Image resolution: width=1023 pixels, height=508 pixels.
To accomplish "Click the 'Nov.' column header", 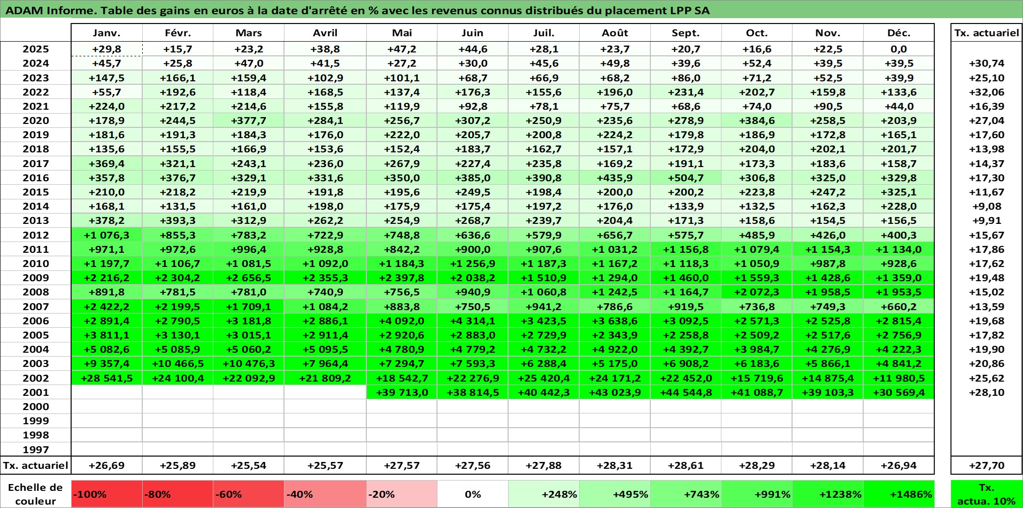I will (828, 33).
